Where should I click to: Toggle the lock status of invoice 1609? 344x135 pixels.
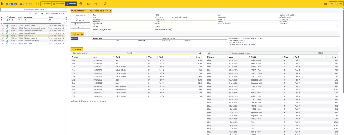coord(8,43)
